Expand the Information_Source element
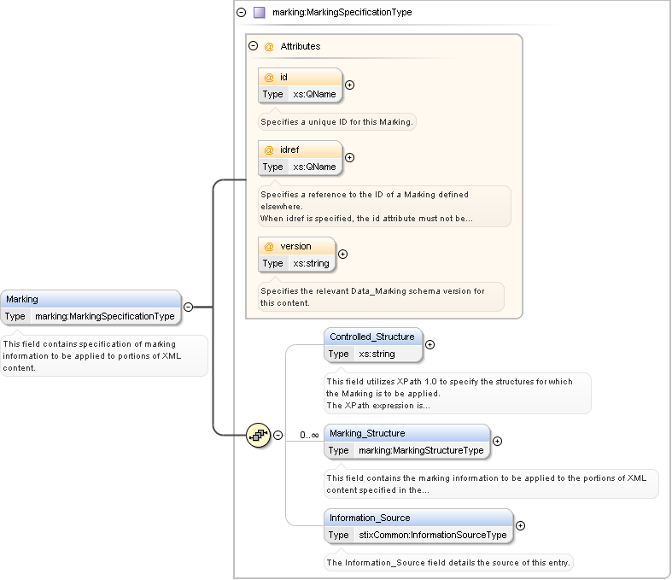The width and height of the screenshot is (672, 580). pos(520,526)
